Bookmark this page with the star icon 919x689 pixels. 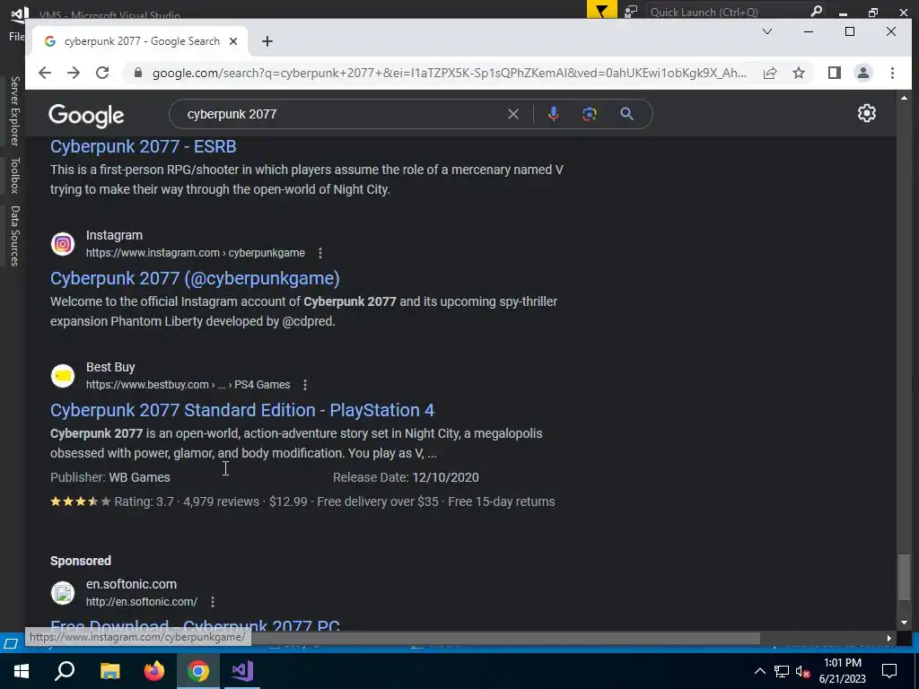tap(799, 73)
